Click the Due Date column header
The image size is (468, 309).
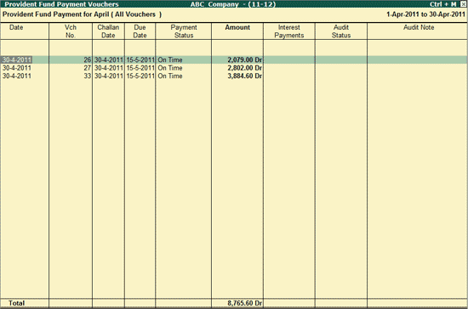pos(140,31)
